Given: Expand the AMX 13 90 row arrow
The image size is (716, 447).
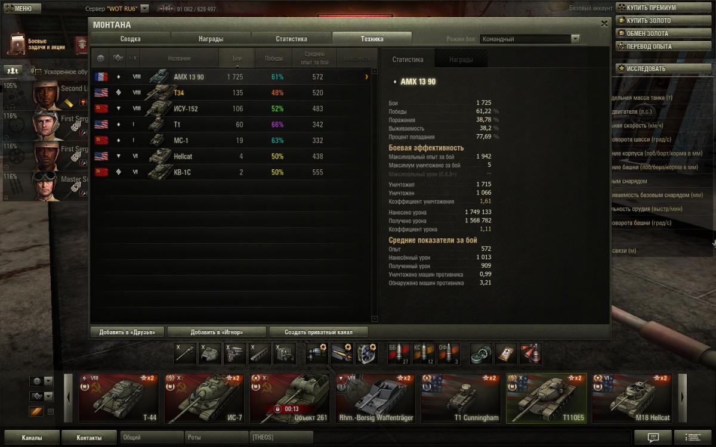Looking at the screenshot, I should (366, 77).
